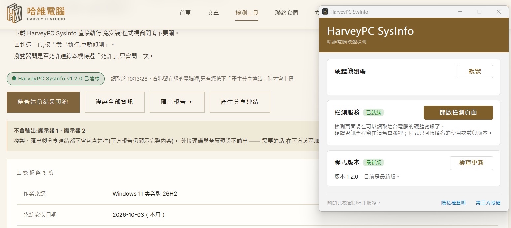
Task: Open the 首頁 navigation item
Action: tap(185, 13)
